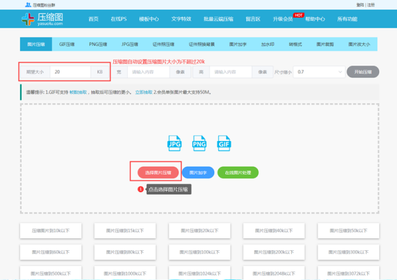Open the 尺寸缩小 0.7 dropdown
Viewport: 397px width, 280px height.
point(319,72)
